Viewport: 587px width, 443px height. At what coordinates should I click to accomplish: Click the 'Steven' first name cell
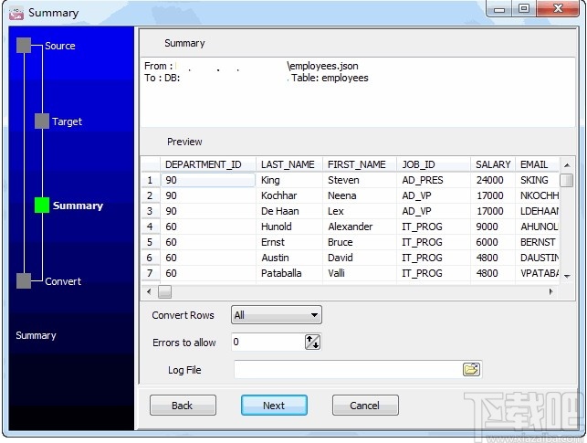point(360,180)
